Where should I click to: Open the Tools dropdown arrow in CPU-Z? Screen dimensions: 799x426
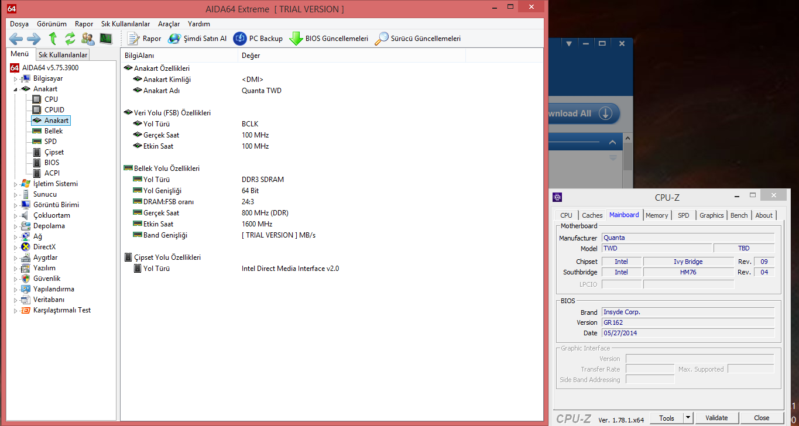pyautogui.click(x=688, y=418)
